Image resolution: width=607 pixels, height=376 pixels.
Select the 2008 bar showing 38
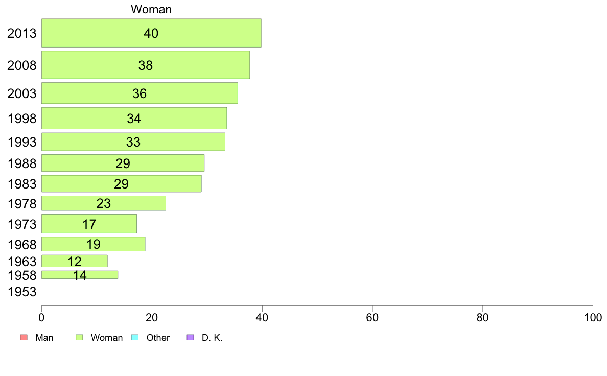[x=146, y=65]
